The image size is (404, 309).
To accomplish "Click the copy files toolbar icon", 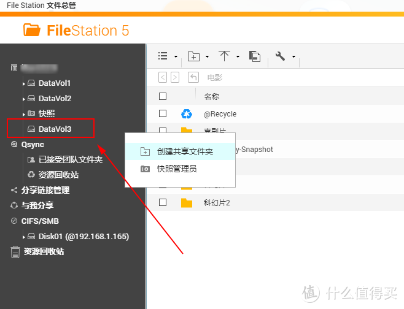I will pos(255,56).
